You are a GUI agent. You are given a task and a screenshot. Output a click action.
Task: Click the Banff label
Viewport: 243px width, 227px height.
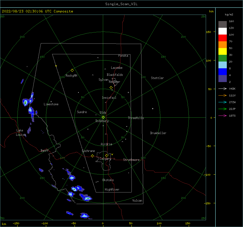[45, 150]
